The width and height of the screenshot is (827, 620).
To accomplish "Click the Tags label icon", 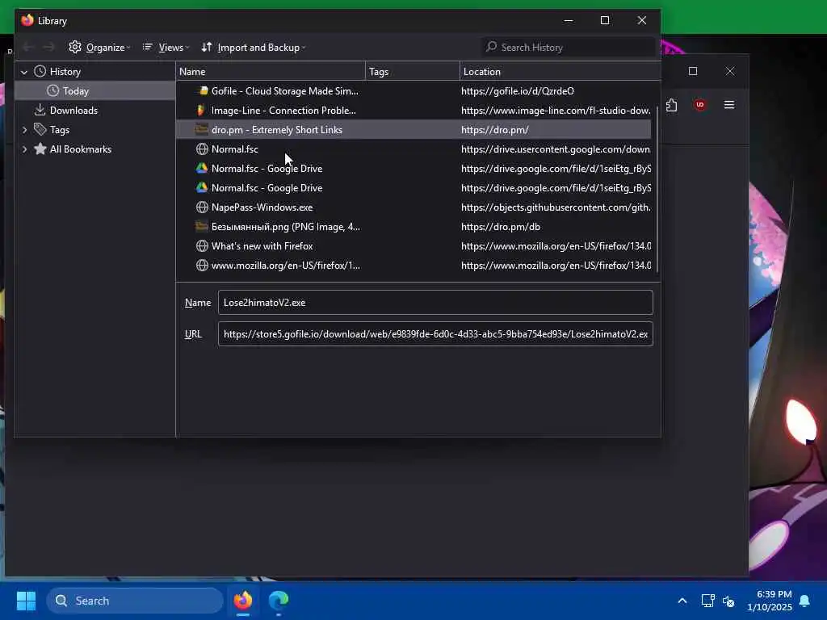I will (x=40, y=129).
